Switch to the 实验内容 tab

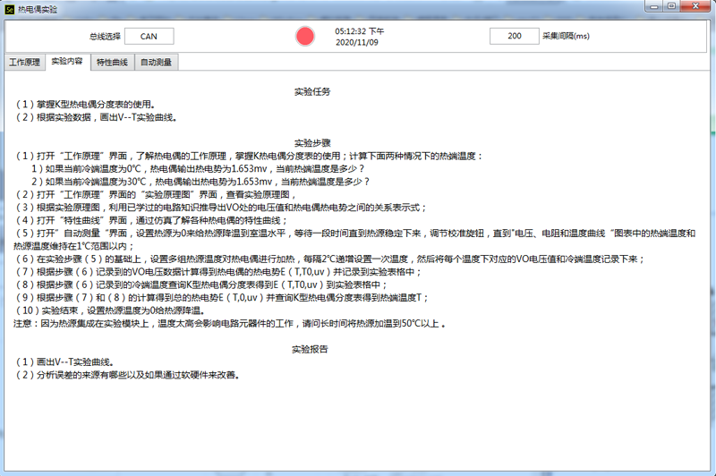pyautogui.click(x=67, y=62)
